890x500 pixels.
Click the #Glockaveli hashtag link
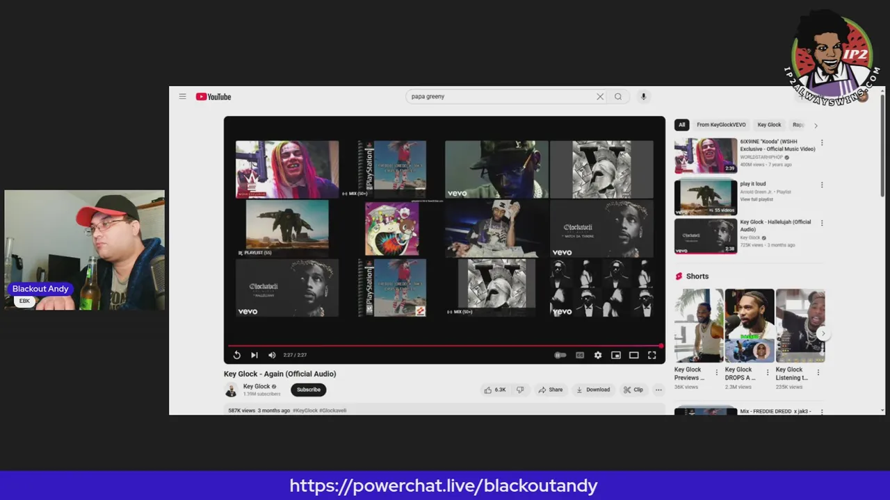[x=332, y=410]
